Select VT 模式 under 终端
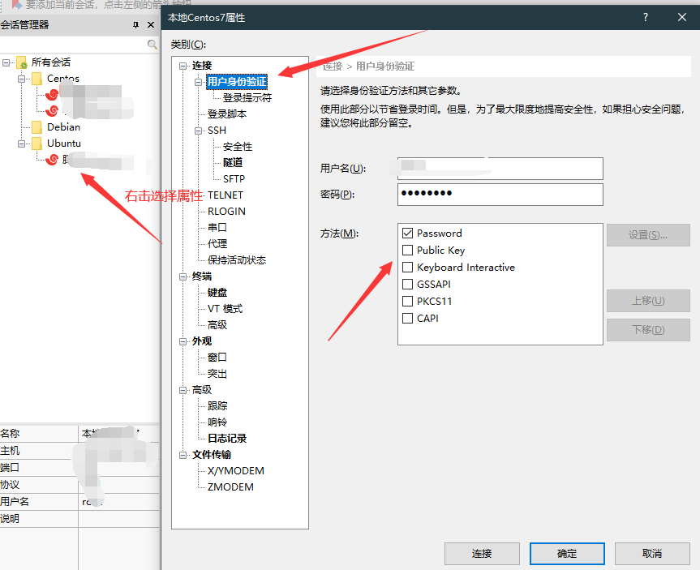Viewport: 700px width, 570px height. tap(225, 309)
